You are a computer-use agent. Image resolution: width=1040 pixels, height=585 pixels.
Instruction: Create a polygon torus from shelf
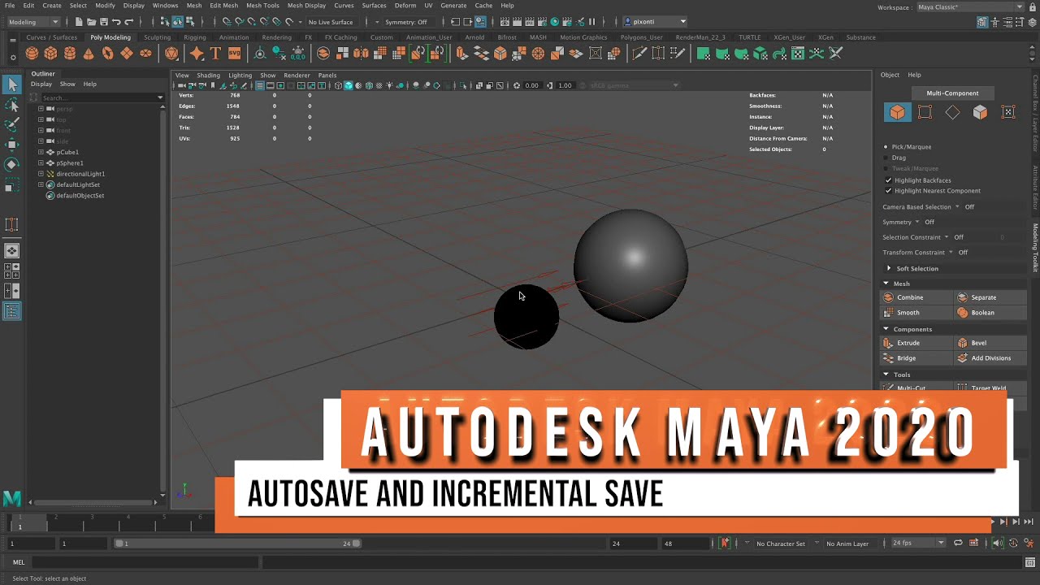[x=108, y=54]
